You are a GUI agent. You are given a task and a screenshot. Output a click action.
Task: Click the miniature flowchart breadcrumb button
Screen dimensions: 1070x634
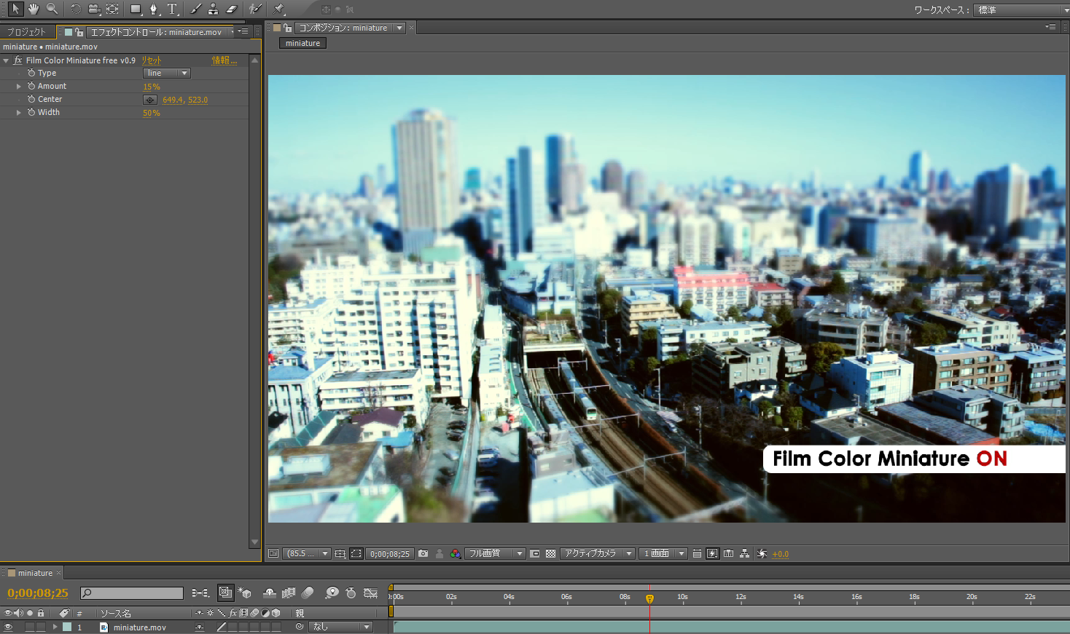(x=303, y=44)
